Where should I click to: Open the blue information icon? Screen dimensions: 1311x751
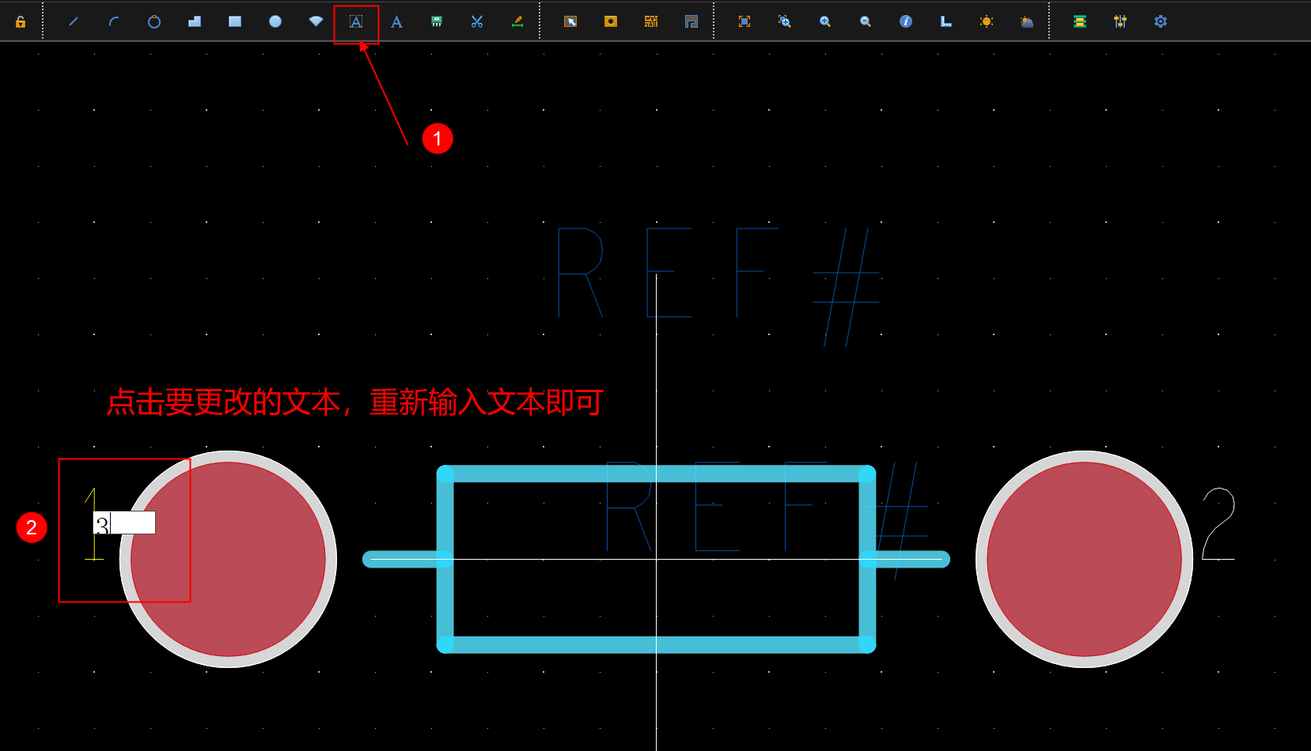click(x=906, y=22)
